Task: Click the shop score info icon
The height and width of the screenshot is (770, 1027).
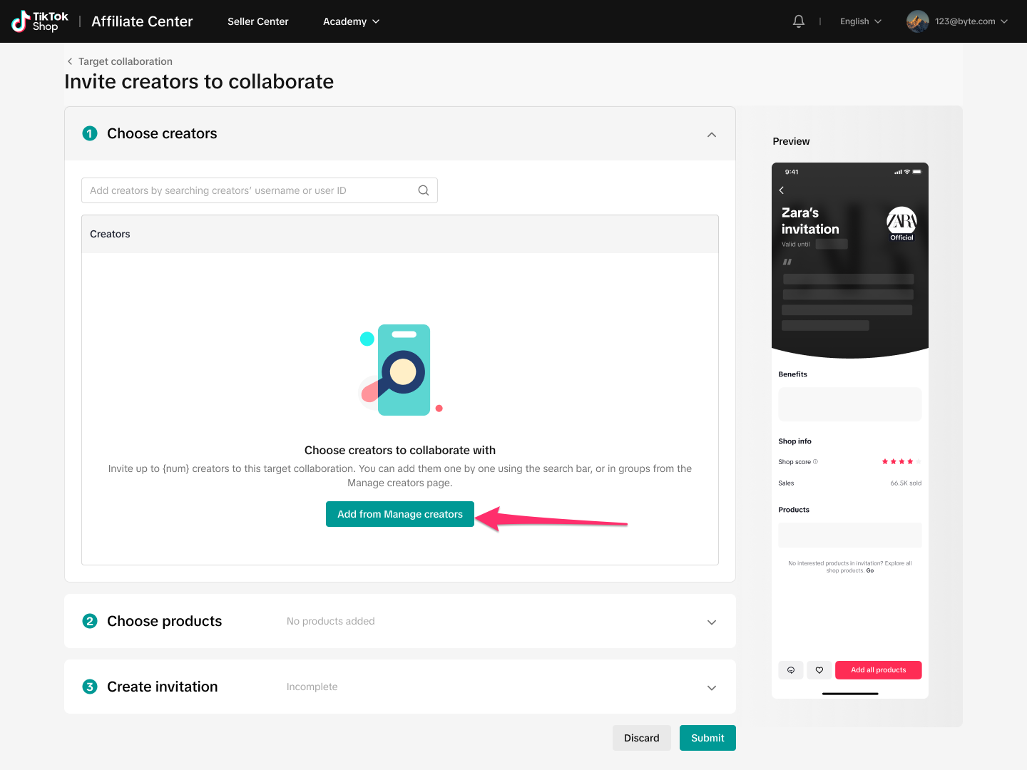Action: (x=816, y=462)
